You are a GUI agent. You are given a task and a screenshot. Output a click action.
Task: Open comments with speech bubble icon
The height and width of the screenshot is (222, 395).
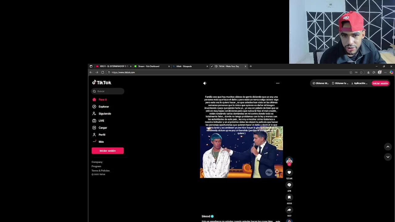pos(289,185)
